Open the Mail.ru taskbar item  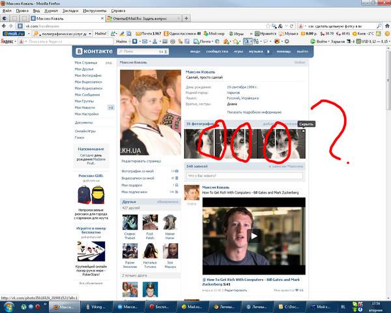pos(193,306)
